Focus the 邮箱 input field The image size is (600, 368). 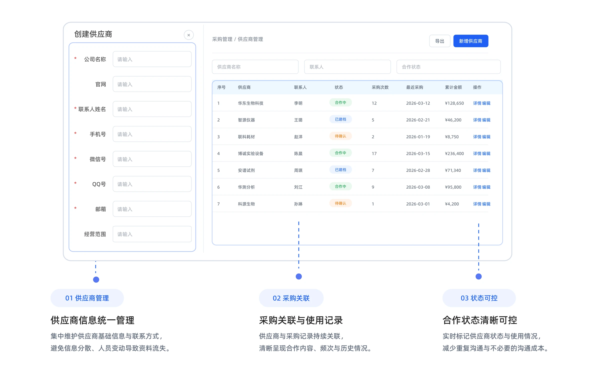pos(152,209)
